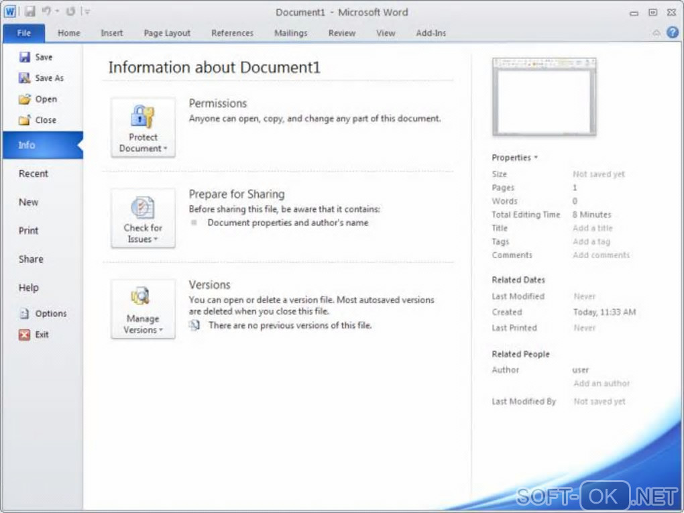Screen dimensions: 684x513
Task: Click the Options page icon in sidebar
Action: pyautogui.click(x=24, y=313)
